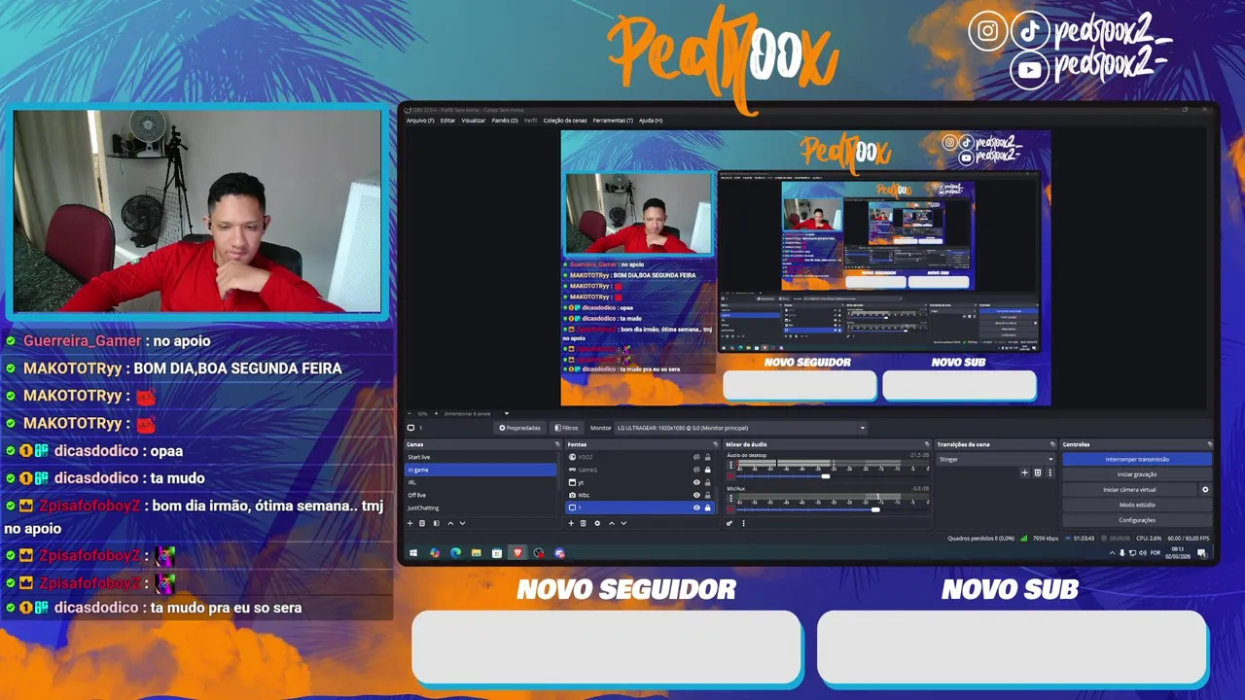Open transition properties three-dot menu
The height and width of the screenshot is (700, 1245).
pyautogui.click(x=1049, y=472)
